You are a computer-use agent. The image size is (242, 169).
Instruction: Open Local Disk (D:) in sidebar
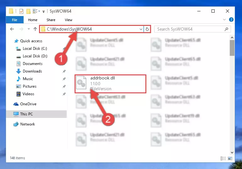[35, 56]
